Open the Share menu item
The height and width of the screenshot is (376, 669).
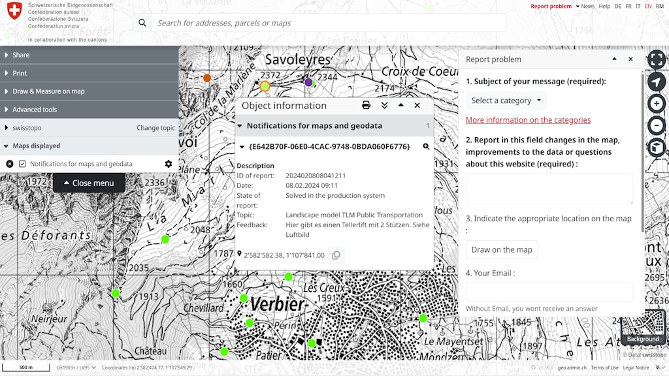22,55
